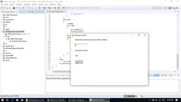Maximize the editor area

pyautogui.click(x=178, y=12)
